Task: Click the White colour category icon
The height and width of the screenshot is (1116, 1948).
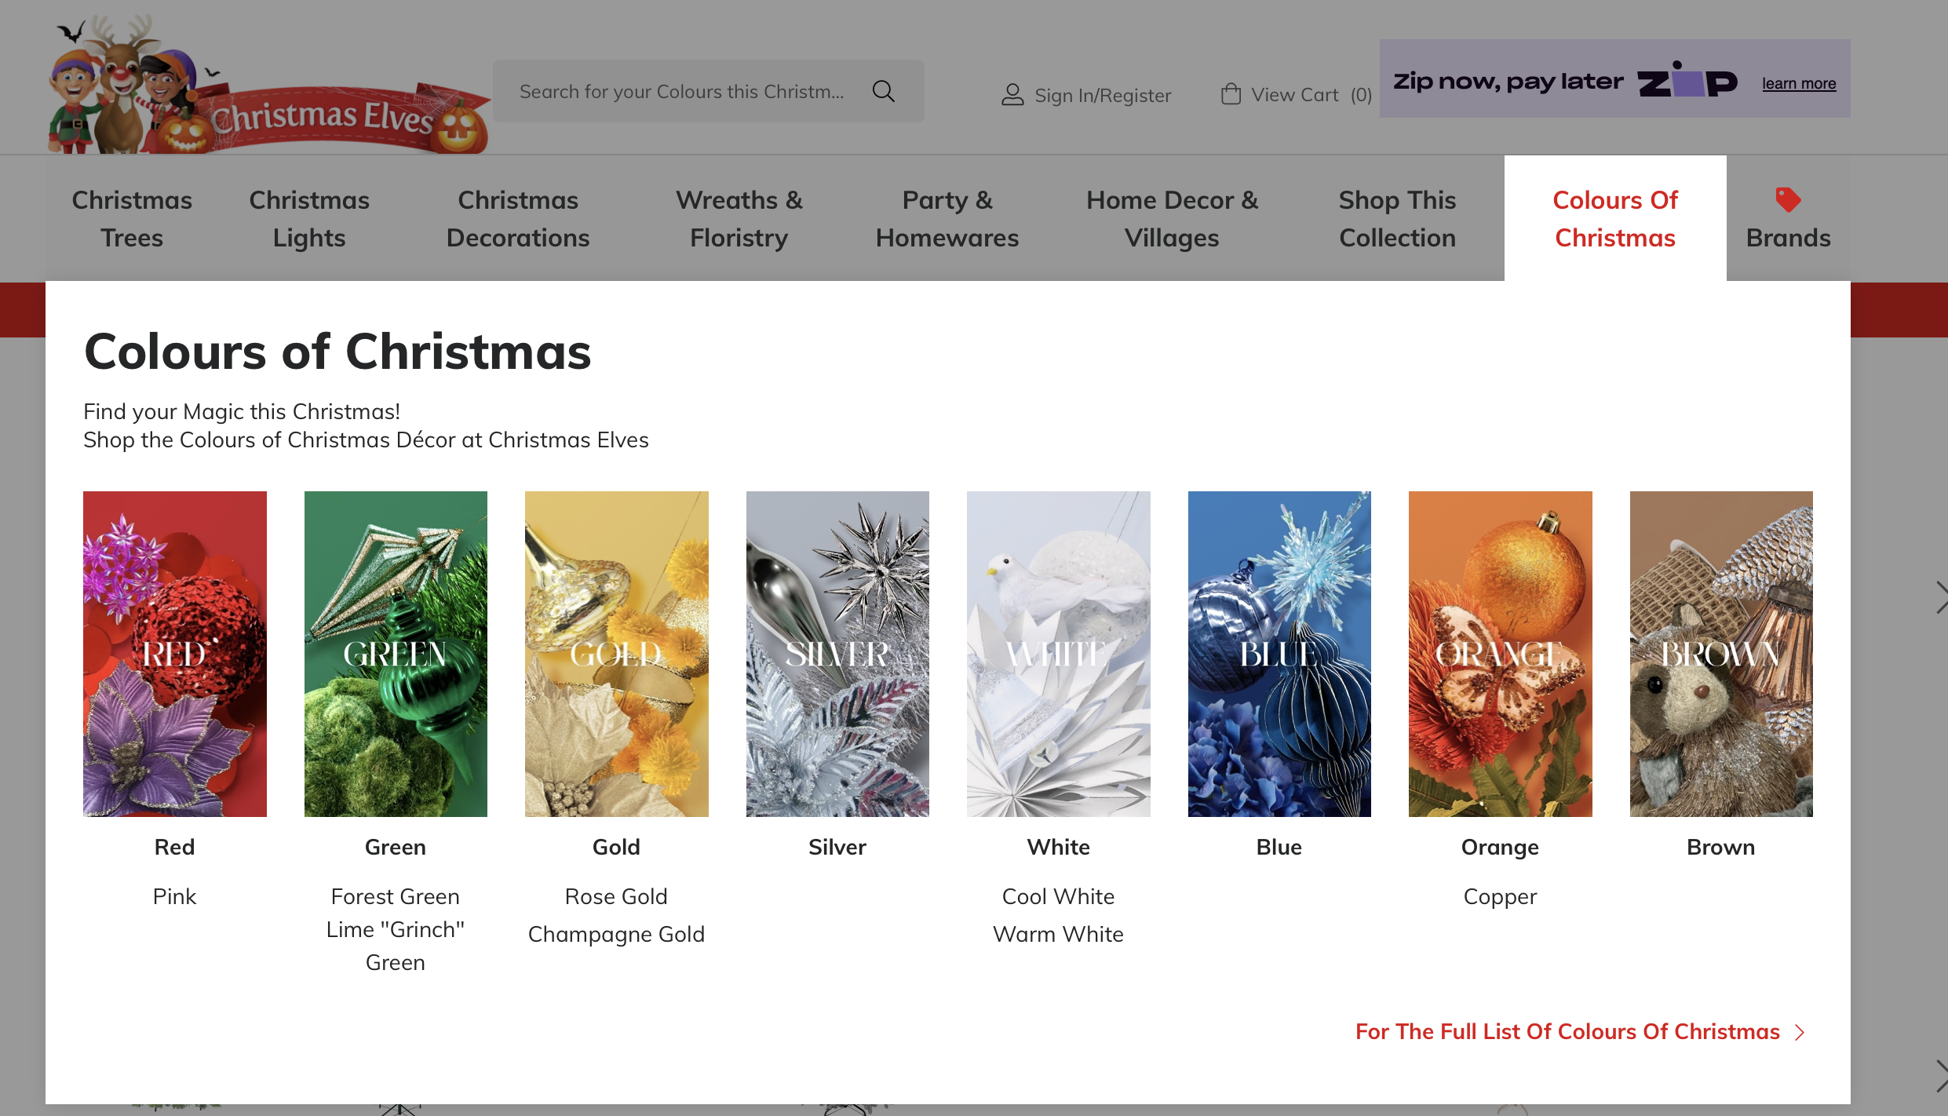Action: point(1057,653)
